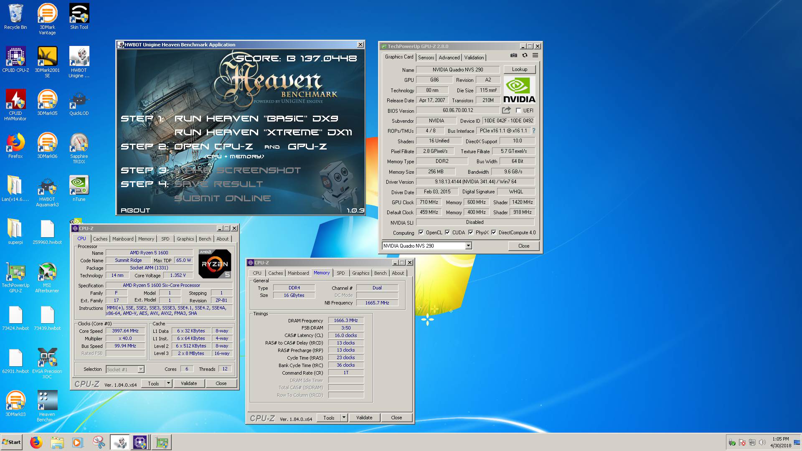The height and width of the screenshot is (451, 802).
Task: Toggle the UEFI checkbox in GPU-Z
Action: (x=518, y=111)
